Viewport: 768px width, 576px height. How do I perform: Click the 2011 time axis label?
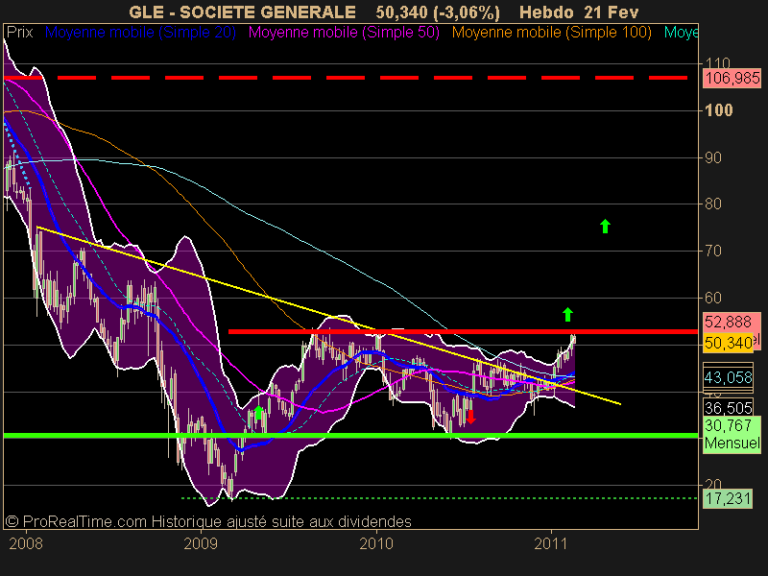[x=551, y=543]
